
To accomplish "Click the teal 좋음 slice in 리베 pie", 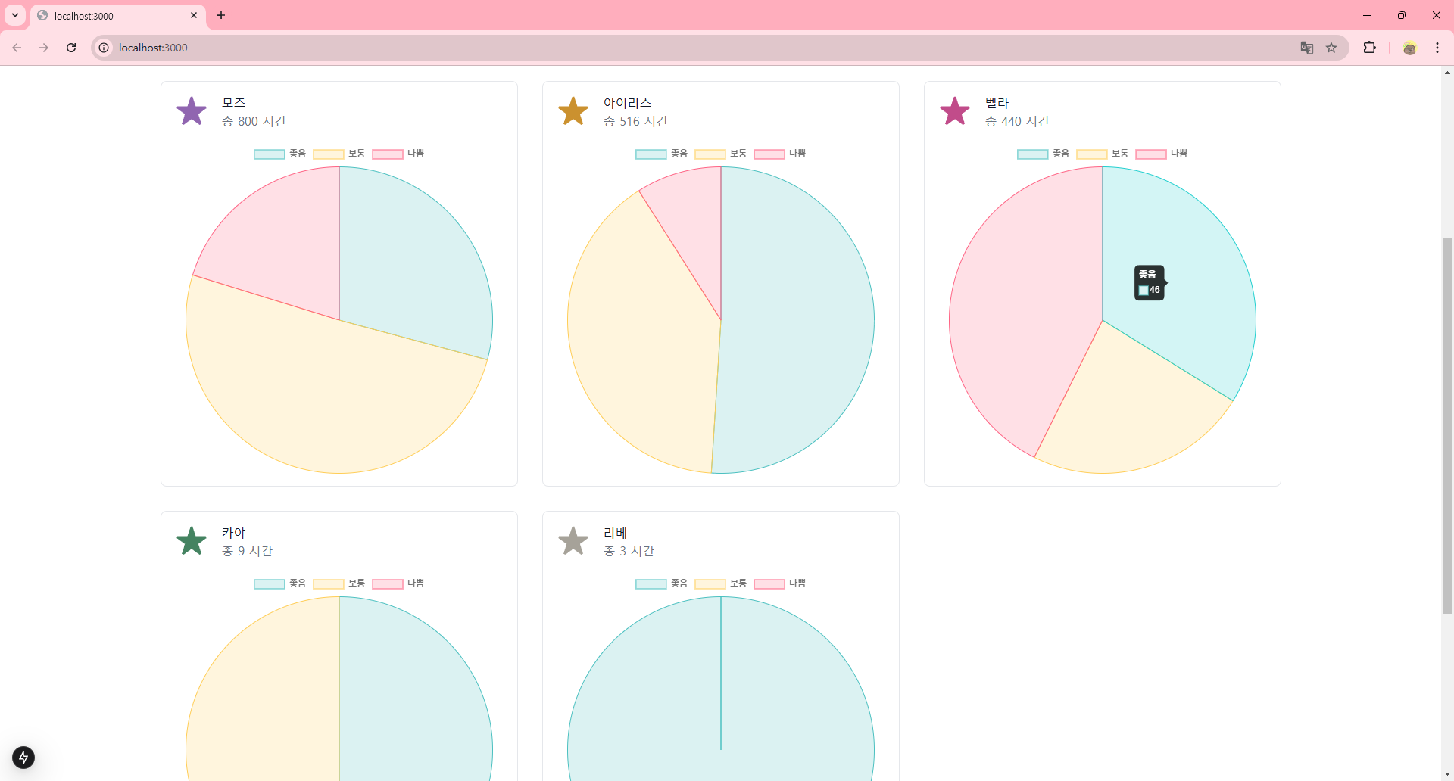I will pyautogui.click(x=721, y=689).
